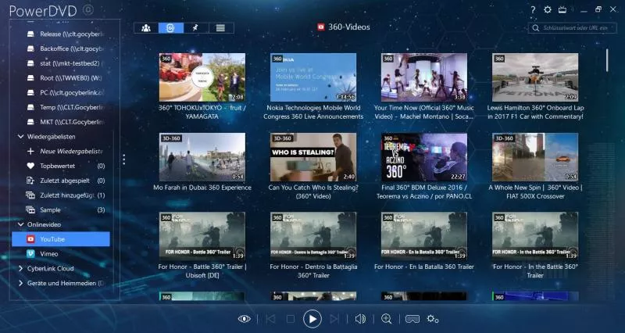Screen dimensions: 625x333
Task: Open Mo Farah in Dubai thumbnail
Action: point(202,157)
